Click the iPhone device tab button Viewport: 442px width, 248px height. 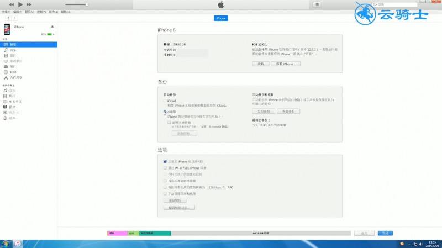click(220, 18)
